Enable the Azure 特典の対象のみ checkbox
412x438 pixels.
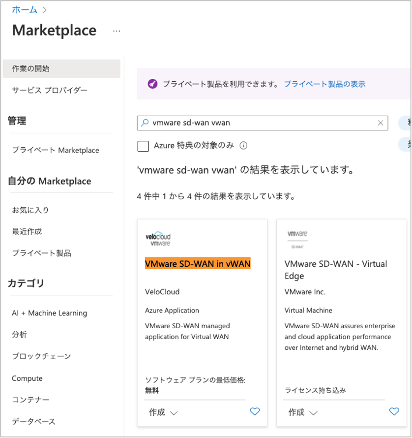tap(144, 146)
